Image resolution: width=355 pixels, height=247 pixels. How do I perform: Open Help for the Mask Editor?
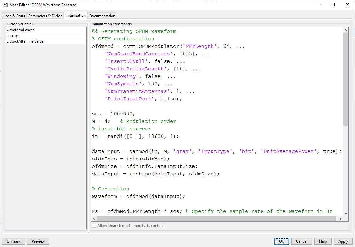[x=323, y=241]
